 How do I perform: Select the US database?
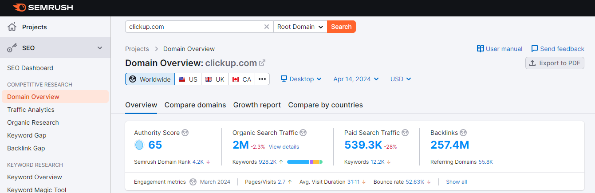point(188,79)
